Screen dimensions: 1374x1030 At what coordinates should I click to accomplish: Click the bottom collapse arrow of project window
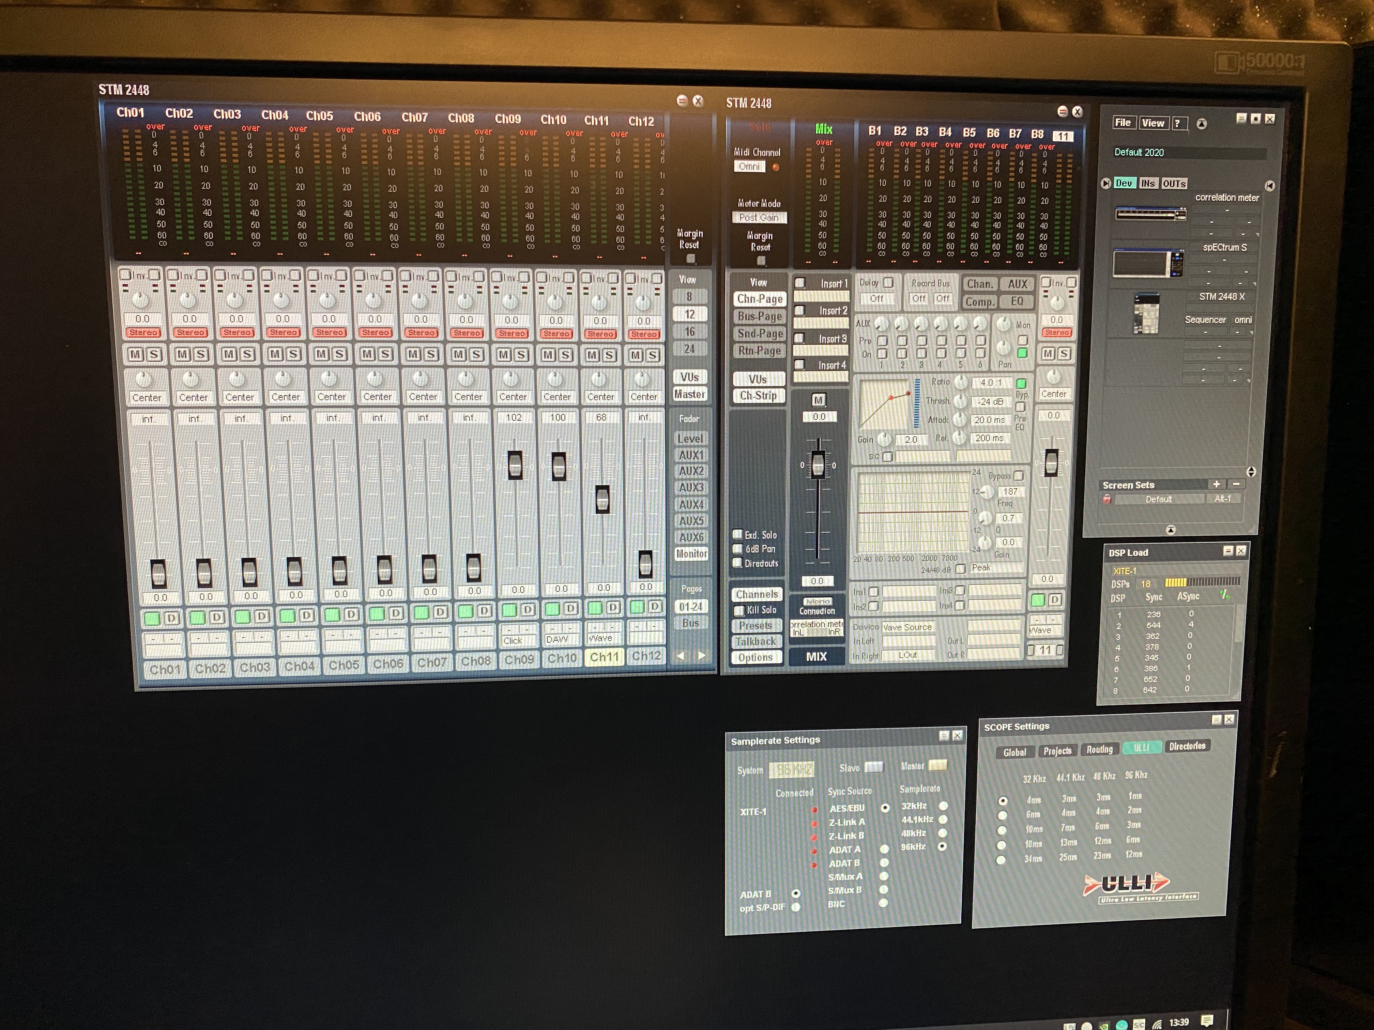pos(1170,530)
